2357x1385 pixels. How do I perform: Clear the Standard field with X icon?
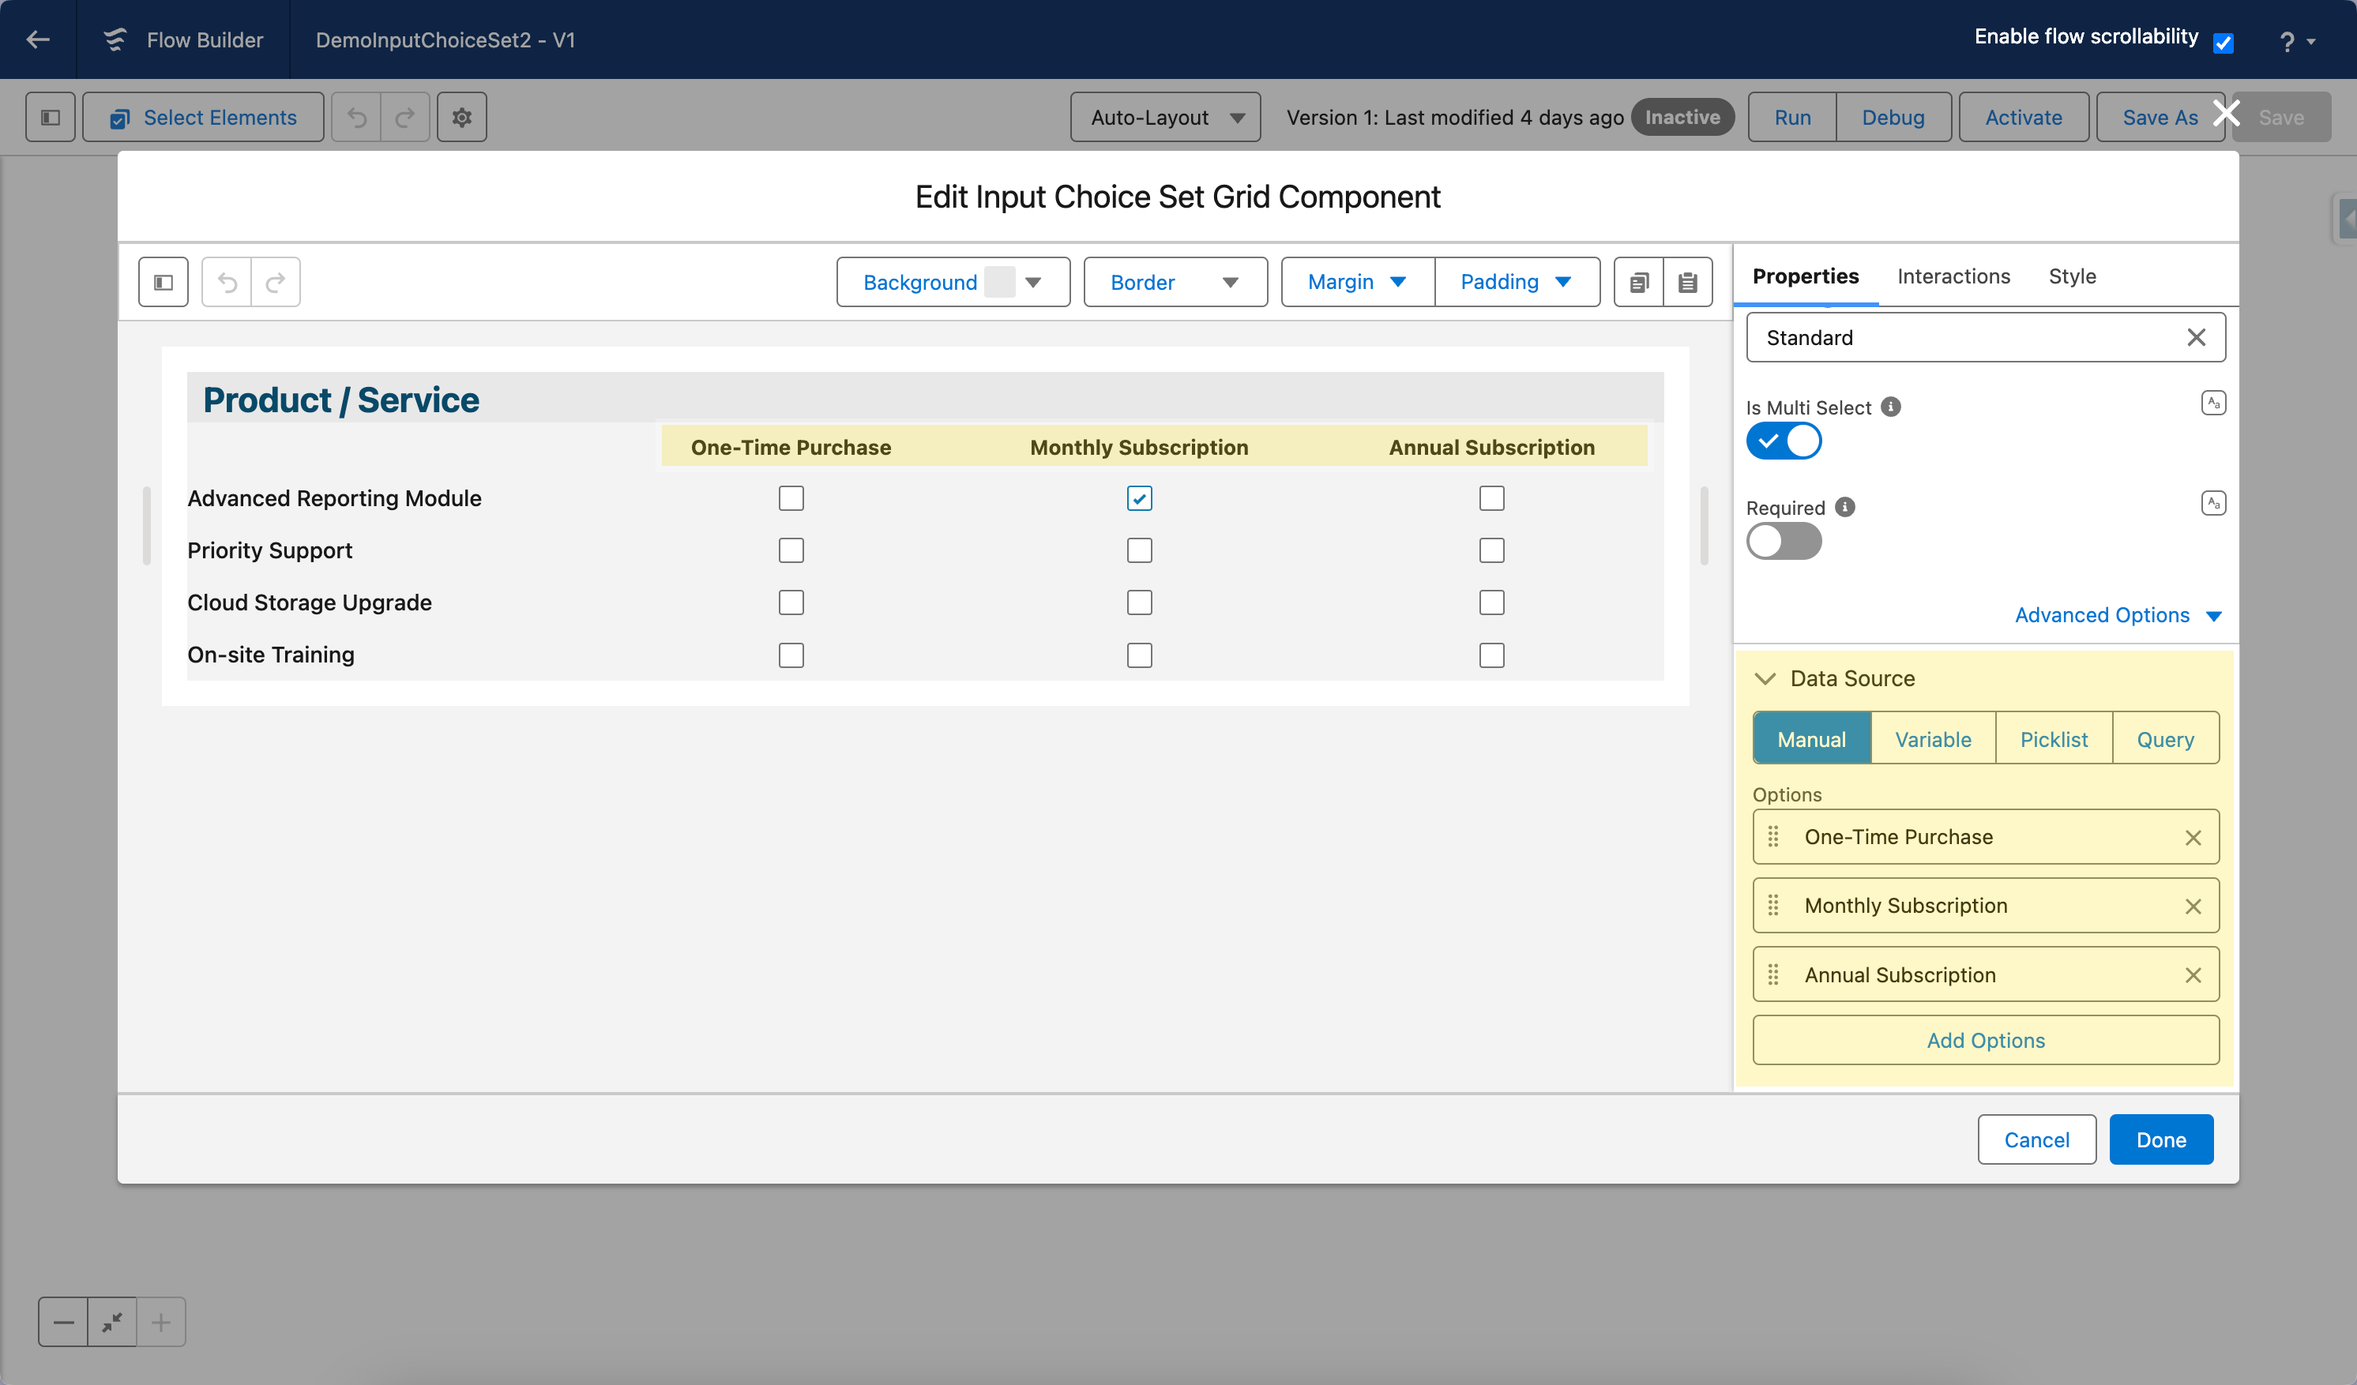tap(2195, 338)
